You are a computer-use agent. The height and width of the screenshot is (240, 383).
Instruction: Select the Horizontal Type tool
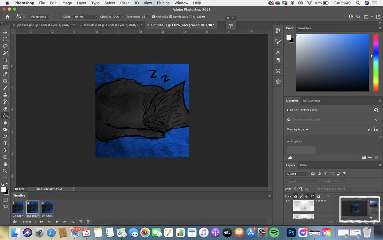pos(5,143)
